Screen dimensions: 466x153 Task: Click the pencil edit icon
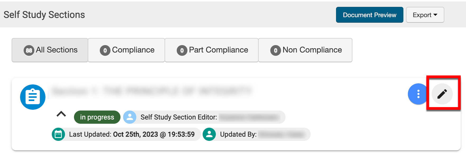(x=442, y=94)
